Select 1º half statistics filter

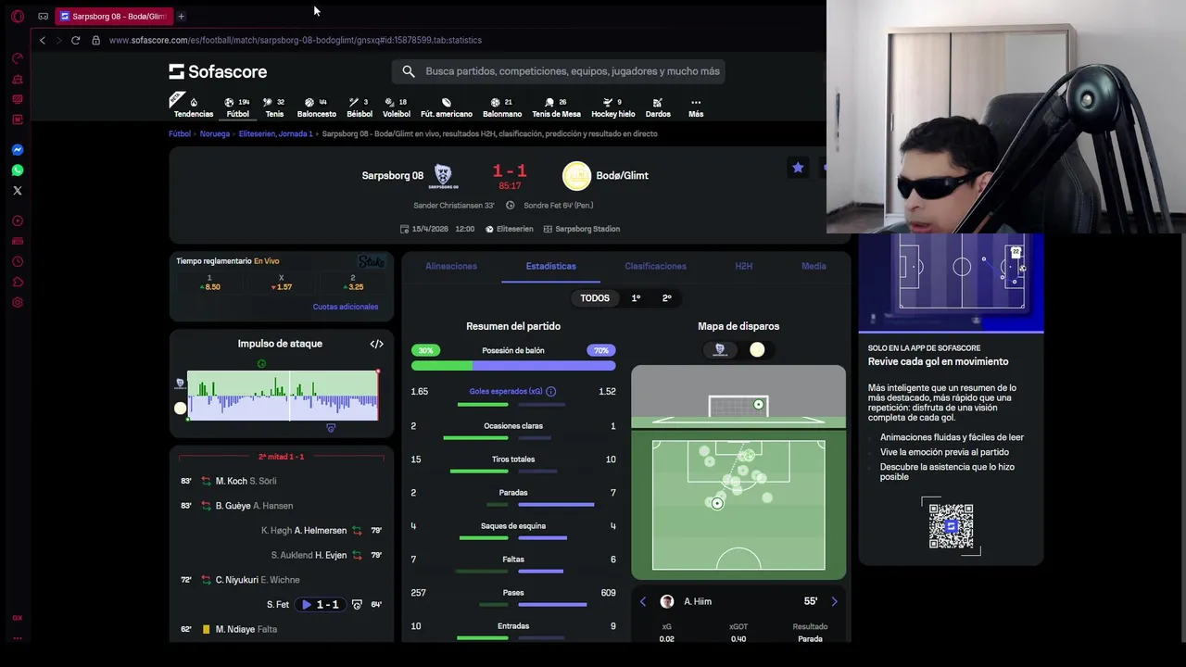636,298
